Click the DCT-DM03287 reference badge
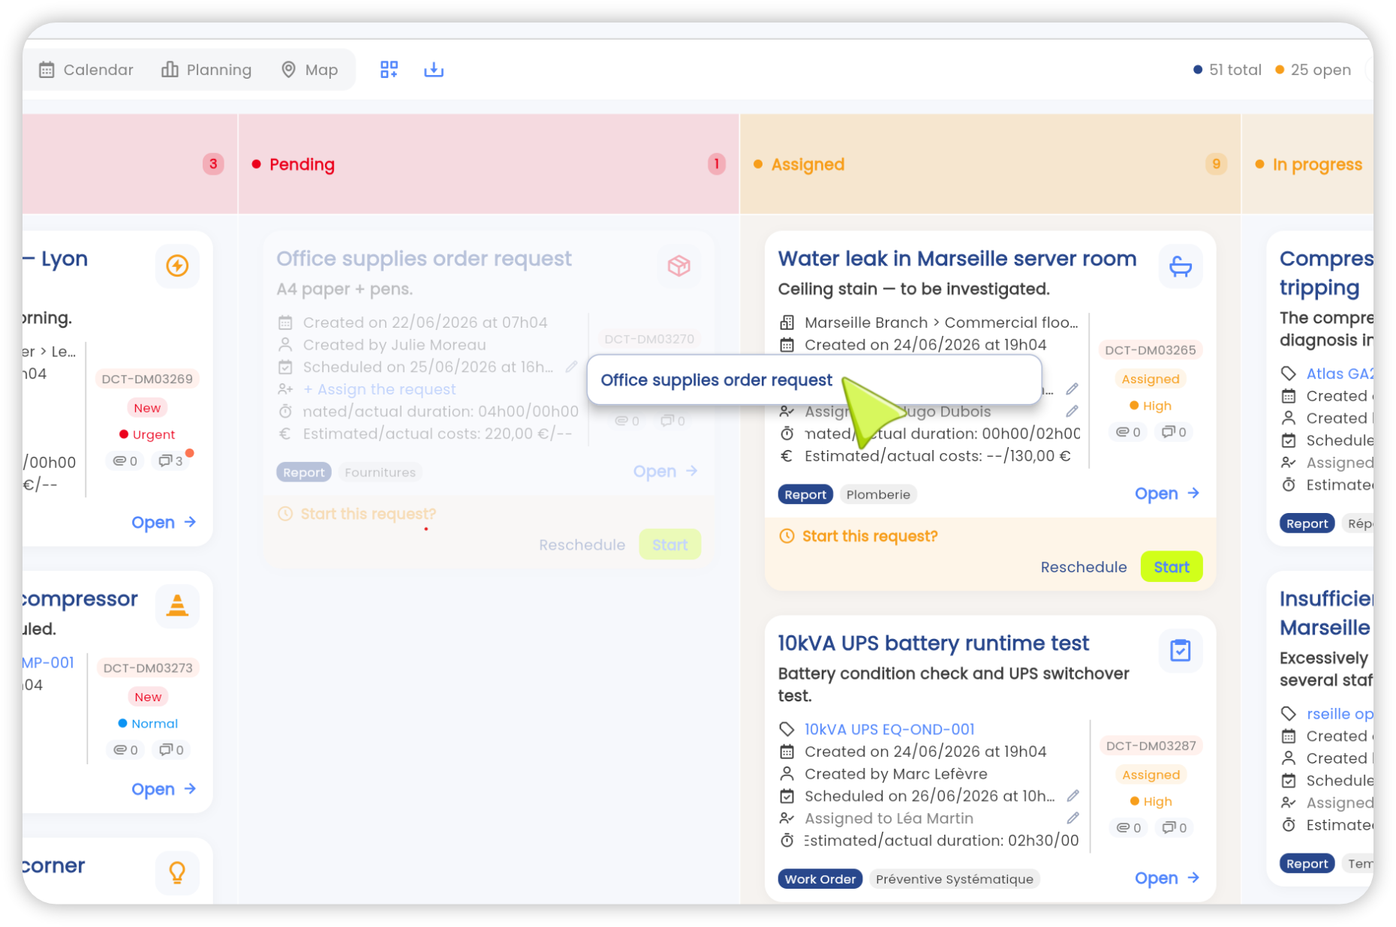1396x927 pixels. coord(1151,745)
